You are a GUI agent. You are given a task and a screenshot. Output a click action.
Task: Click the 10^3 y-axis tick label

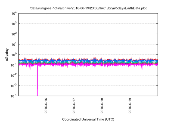(14, 24)
